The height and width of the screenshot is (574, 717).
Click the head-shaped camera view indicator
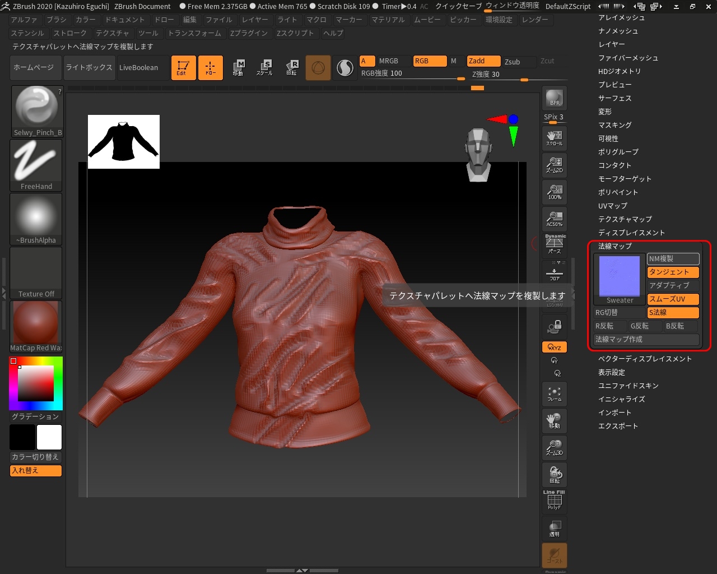478,155
